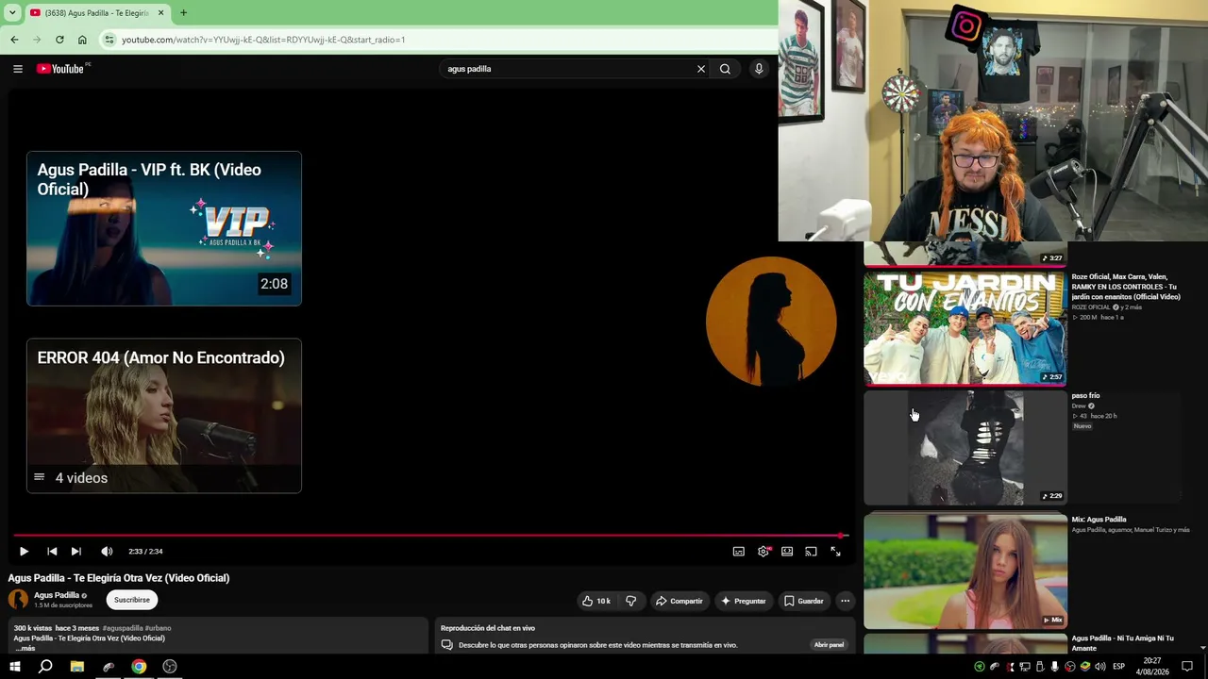This screenshot has width=1208, height=679.
Task: Skip to the next video
Action: [76, 552]
